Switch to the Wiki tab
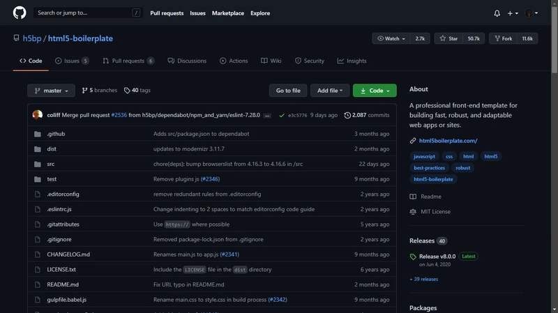Image resolution: width=558 pixels, height=313 pixels. (x=271, y=61)
